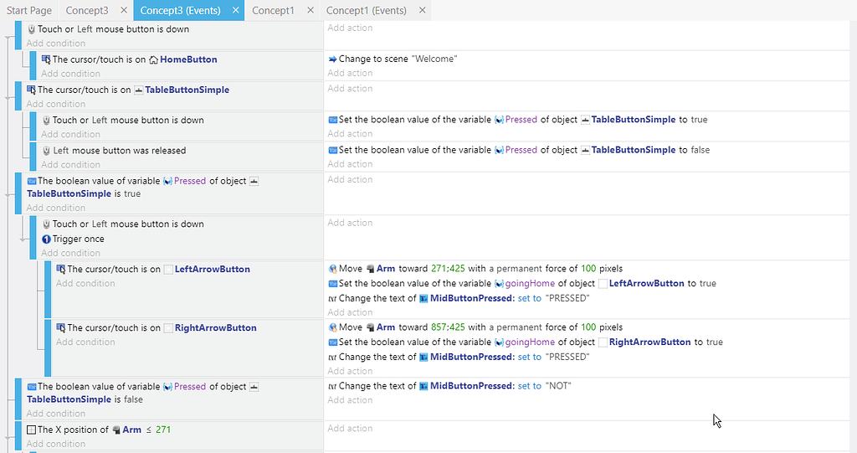This screenshot has height=453, width=857.
Task: Click the "false" value in Set boolean action
Action: pyautogui.click(x=693, y=150)
